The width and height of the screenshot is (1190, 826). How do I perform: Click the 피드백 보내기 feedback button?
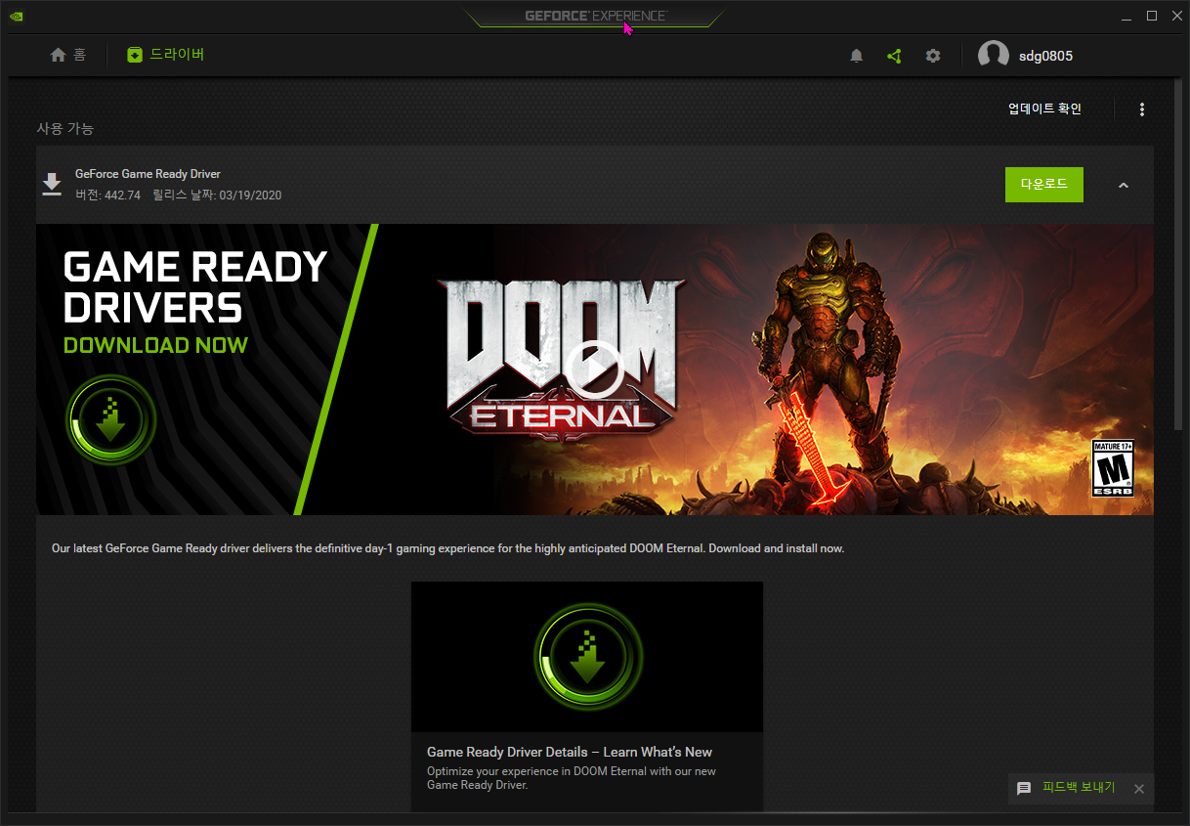click(1079, 788)
